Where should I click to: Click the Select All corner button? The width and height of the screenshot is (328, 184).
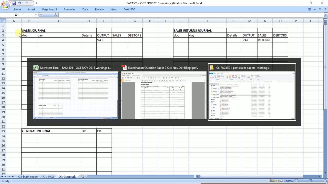(3, 21)
